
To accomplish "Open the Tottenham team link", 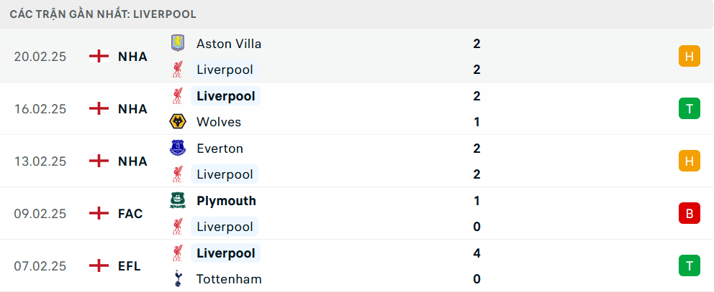I will tap(228, 279).
